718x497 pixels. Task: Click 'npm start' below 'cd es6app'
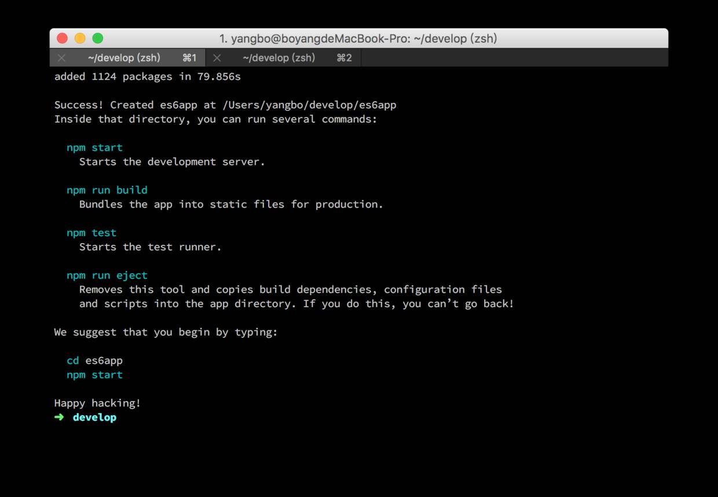[94, 375]
